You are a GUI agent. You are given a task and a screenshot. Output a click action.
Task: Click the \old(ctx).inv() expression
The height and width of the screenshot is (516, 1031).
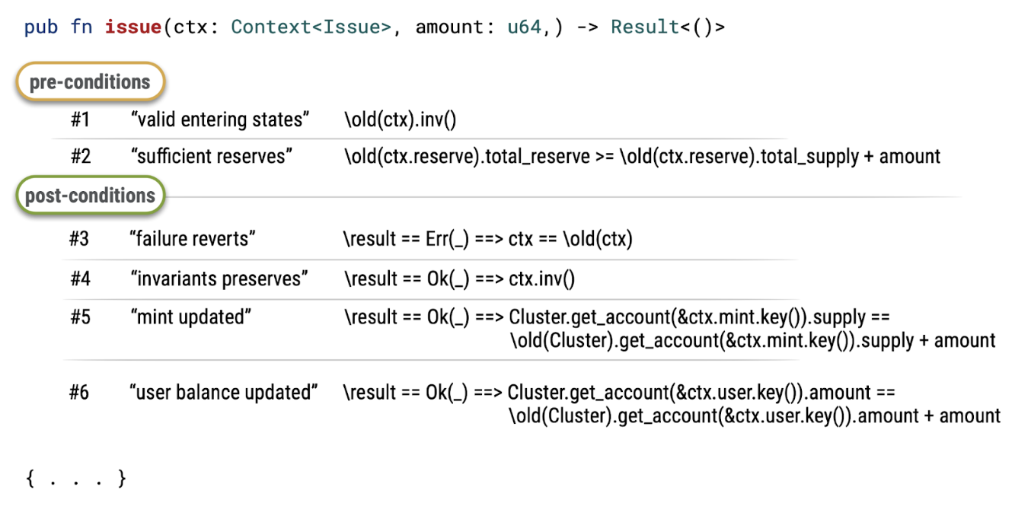[x=400, y=119]
